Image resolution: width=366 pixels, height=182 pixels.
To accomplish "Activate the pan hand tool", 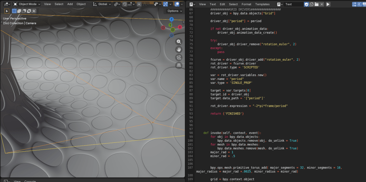I will point(179,50).
